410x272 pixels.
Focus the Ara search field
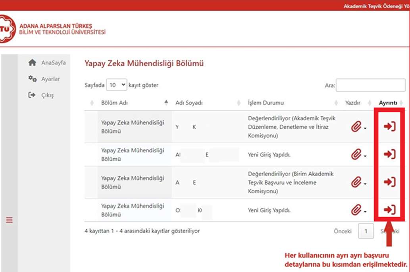tap(371, 85)
